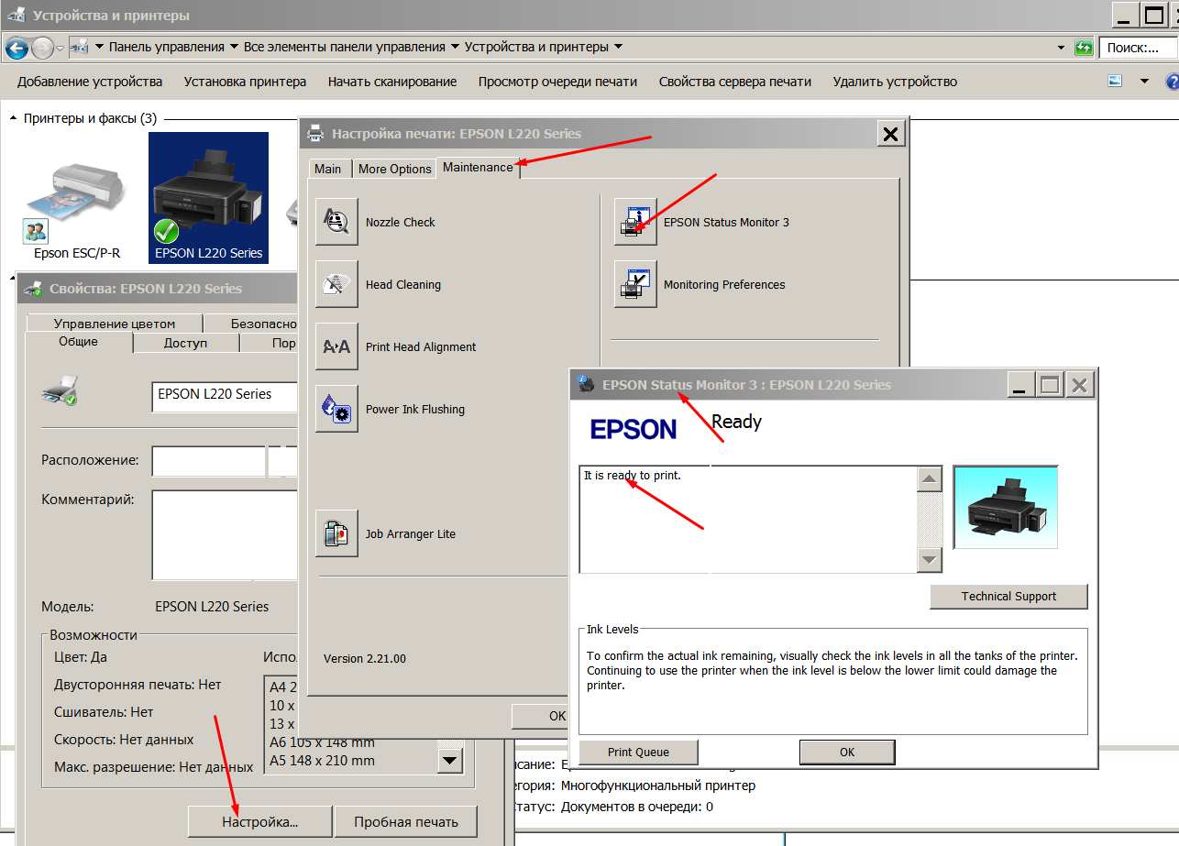The image size is (1179, 846).
Task: Go forward in the Explorer window
Action: (42, 48)
